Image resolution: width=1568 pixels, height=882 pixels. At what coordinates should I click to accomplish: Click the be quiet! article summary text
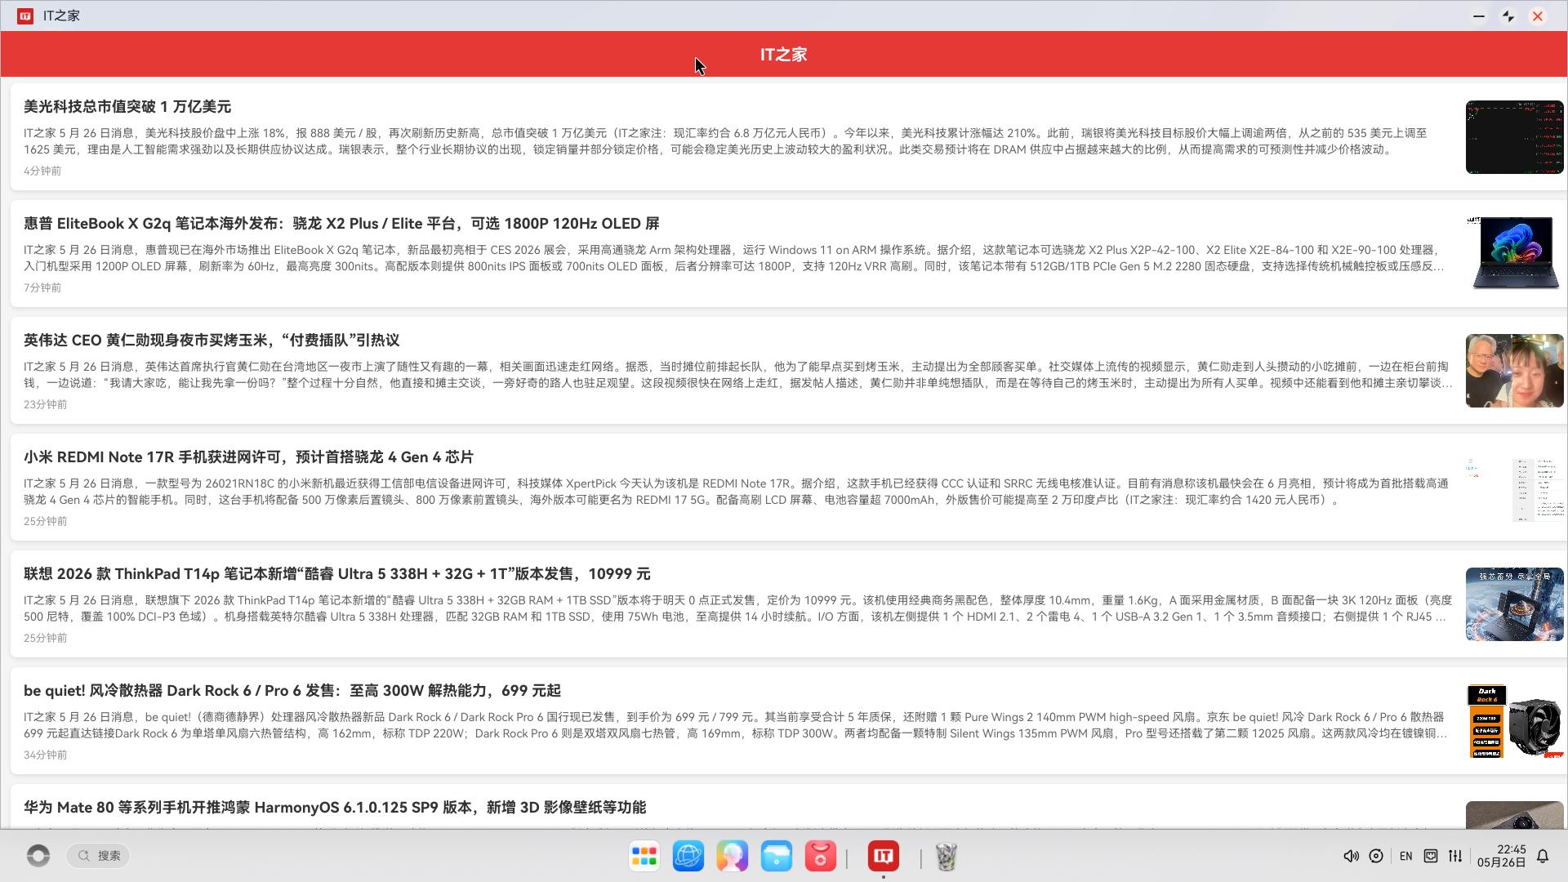pyautogui.click(x=736, y=725)
